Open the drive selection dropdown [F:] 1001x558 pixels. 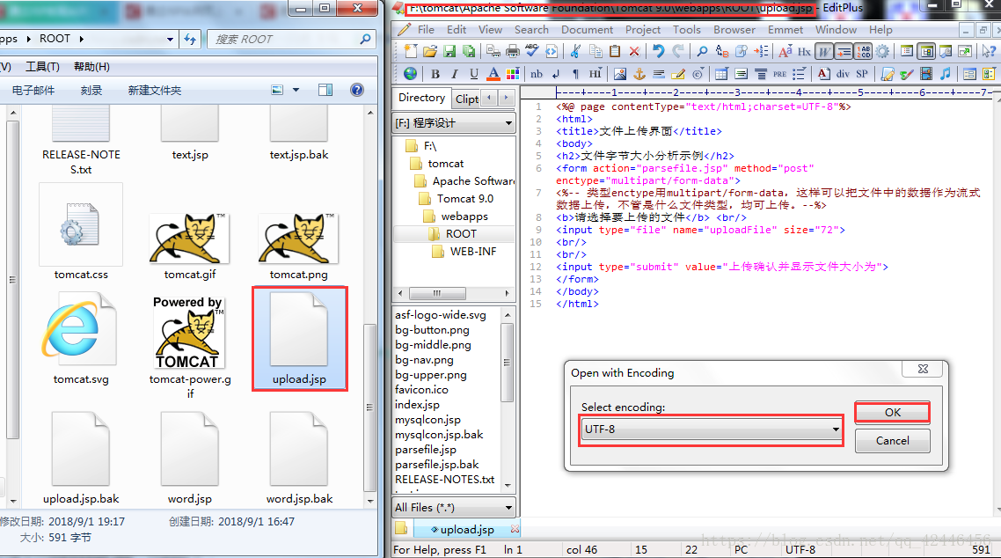454,122
